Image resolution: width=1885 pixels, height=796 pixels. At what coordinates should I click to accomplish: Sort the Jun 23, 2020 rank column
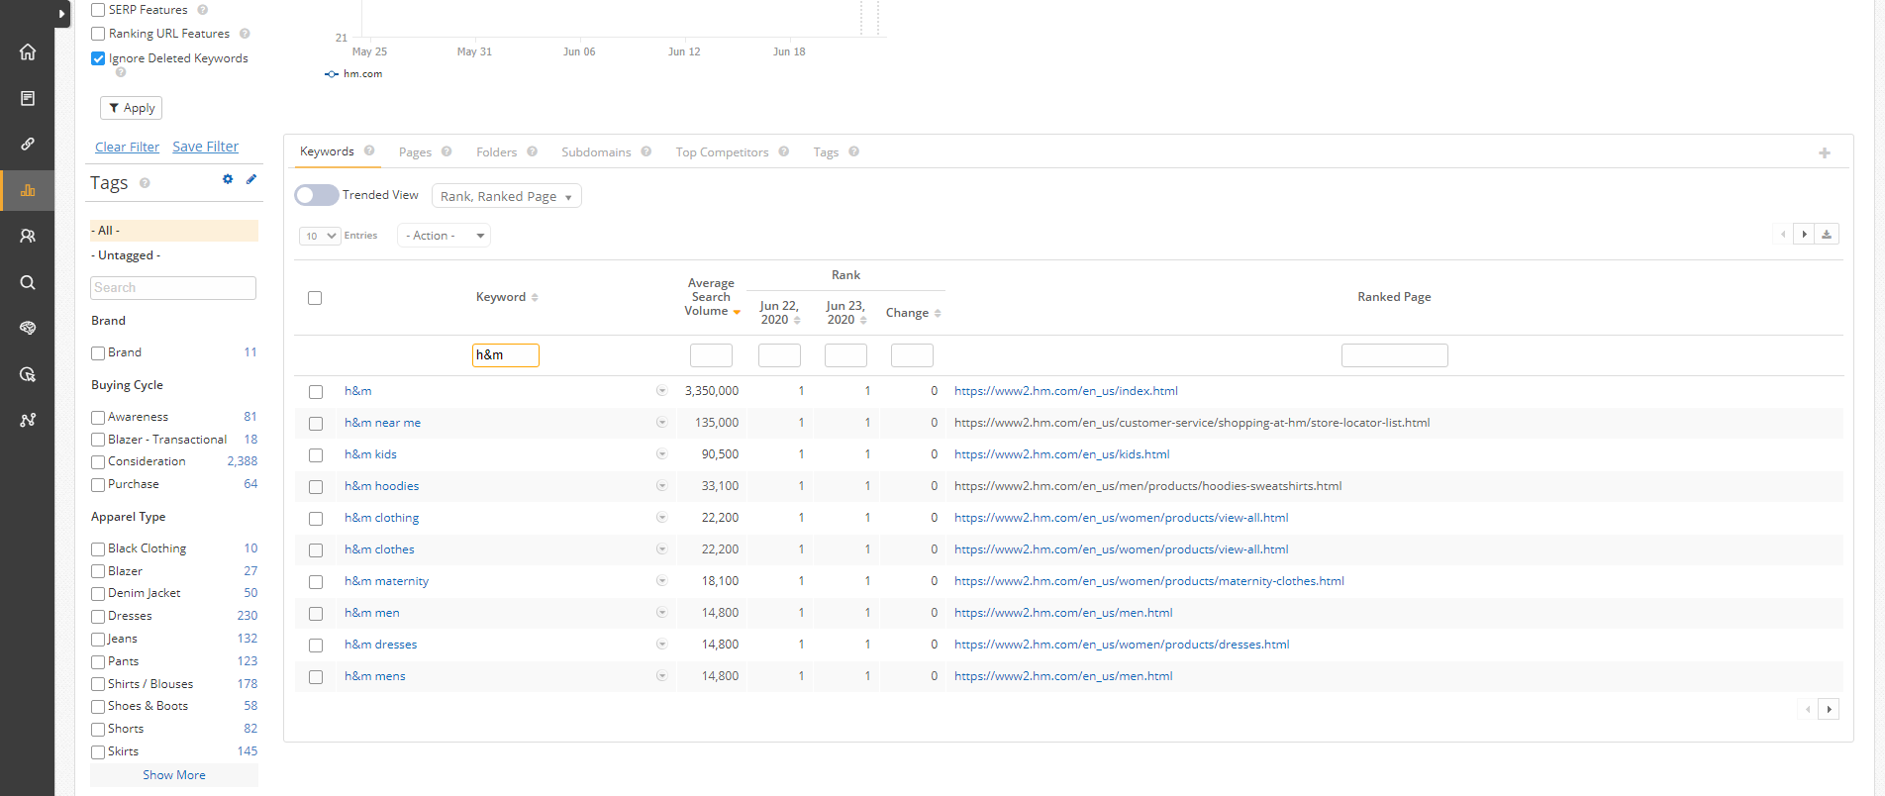863,320
